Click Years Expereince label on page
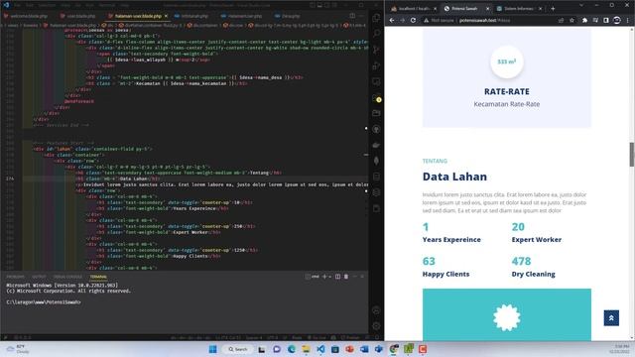The width and height of the screenshot is (635, 357). 451,240
